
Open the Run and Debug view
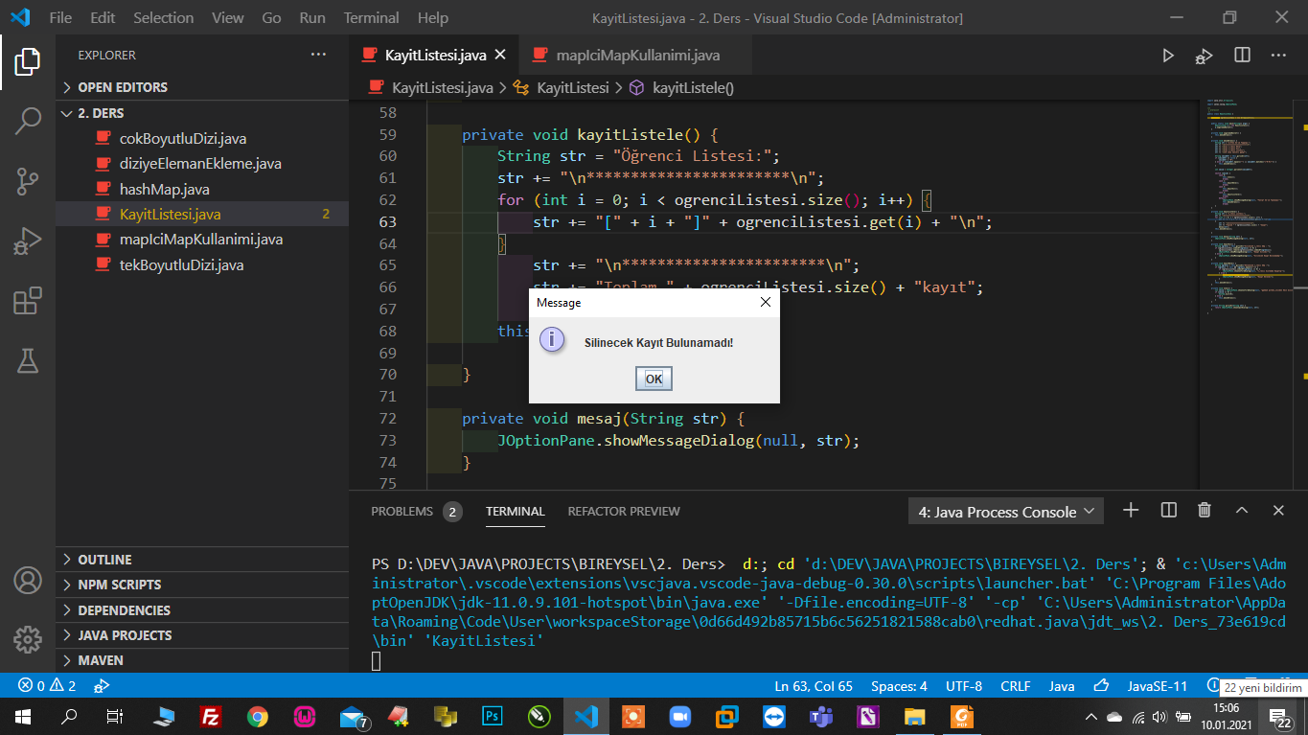tap(28, 241)
